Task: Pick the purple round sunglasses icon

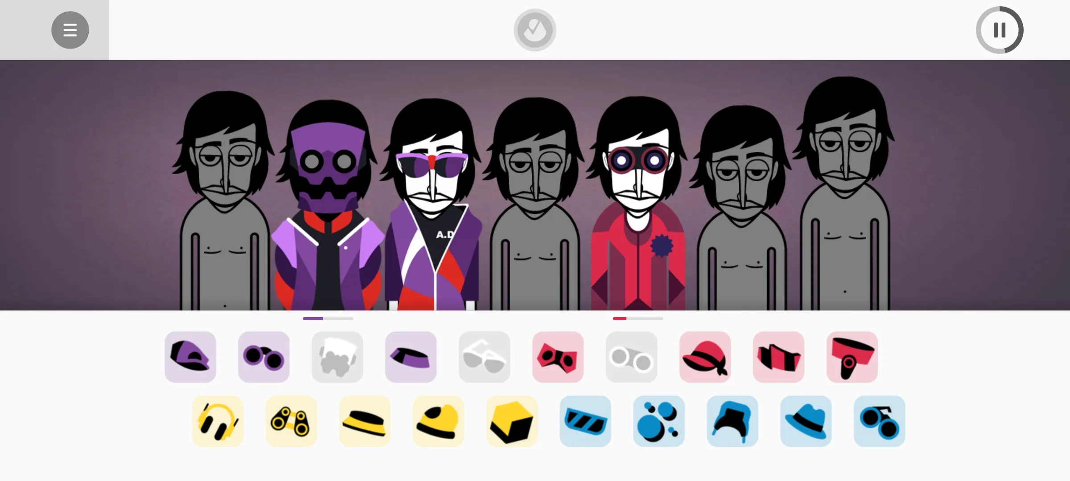Action: [x=264, y=357]
